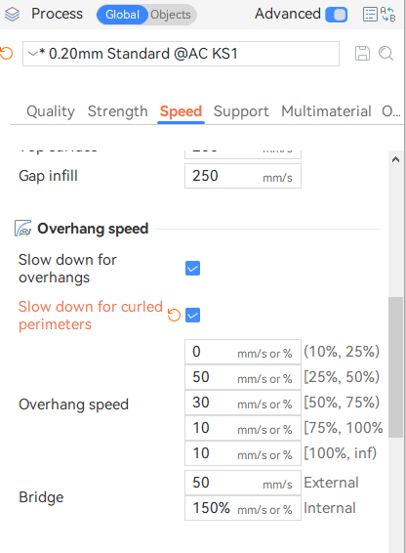Viewport: 406px width, 553px height.
Task: Click the compare presets A/B icon
Action: pos(388,15)
